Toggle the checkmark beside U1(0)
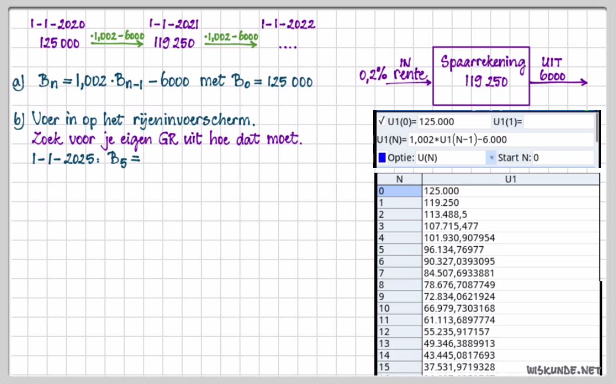616x384 pixels. click(381, 121)
